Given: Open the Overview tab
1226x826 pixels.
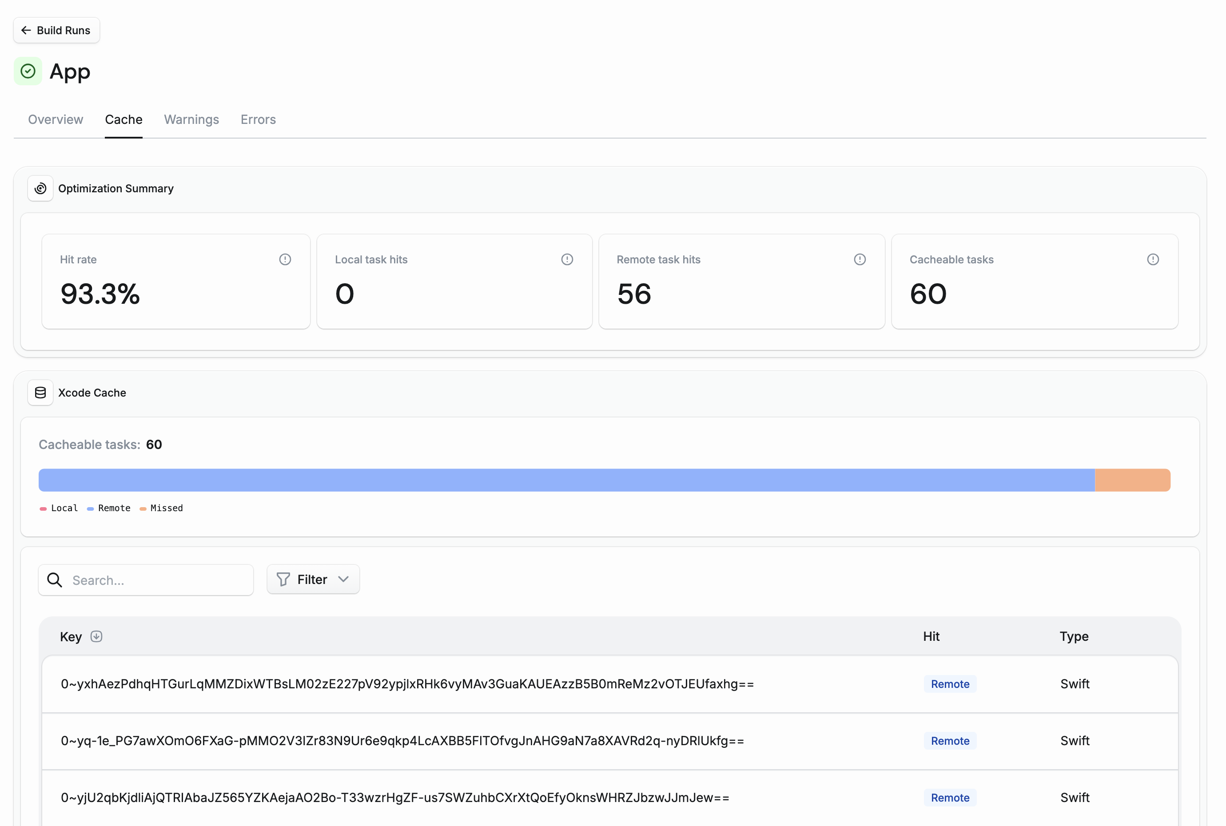Looking at the screenshot, I should pos(56,119).
